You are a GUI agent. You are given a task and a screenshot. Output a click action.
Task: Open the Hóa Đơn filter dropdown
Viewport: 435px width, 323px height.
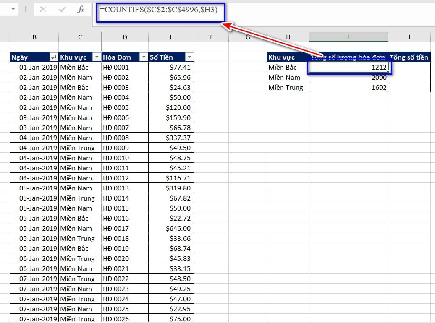(144, 57)
